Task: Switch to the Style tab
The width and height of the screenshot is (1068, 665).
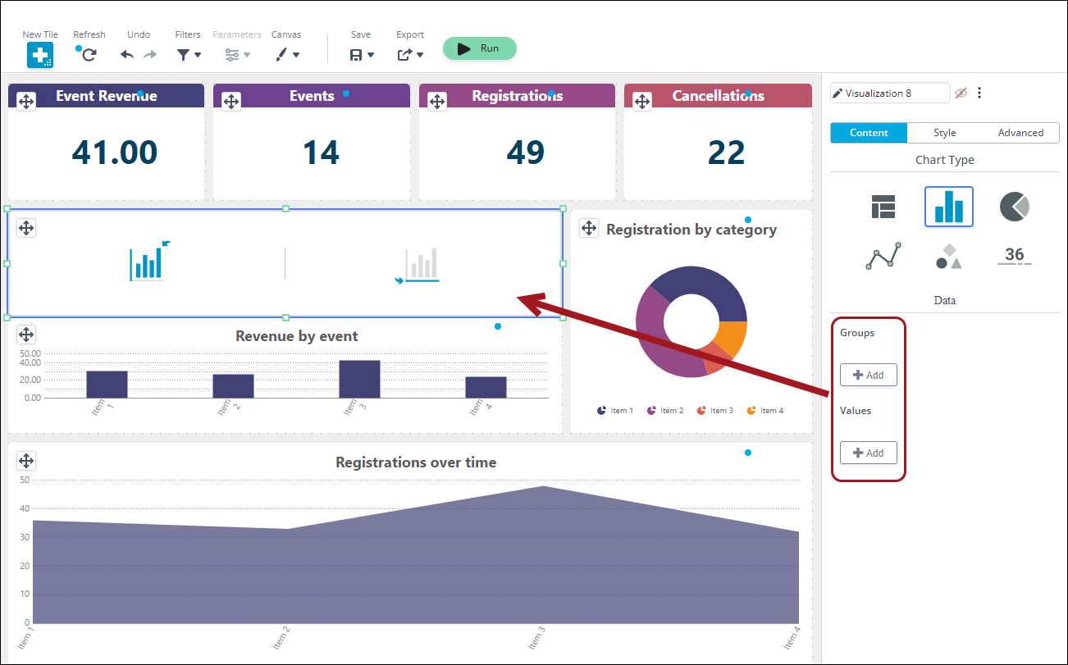Action: 945,133
